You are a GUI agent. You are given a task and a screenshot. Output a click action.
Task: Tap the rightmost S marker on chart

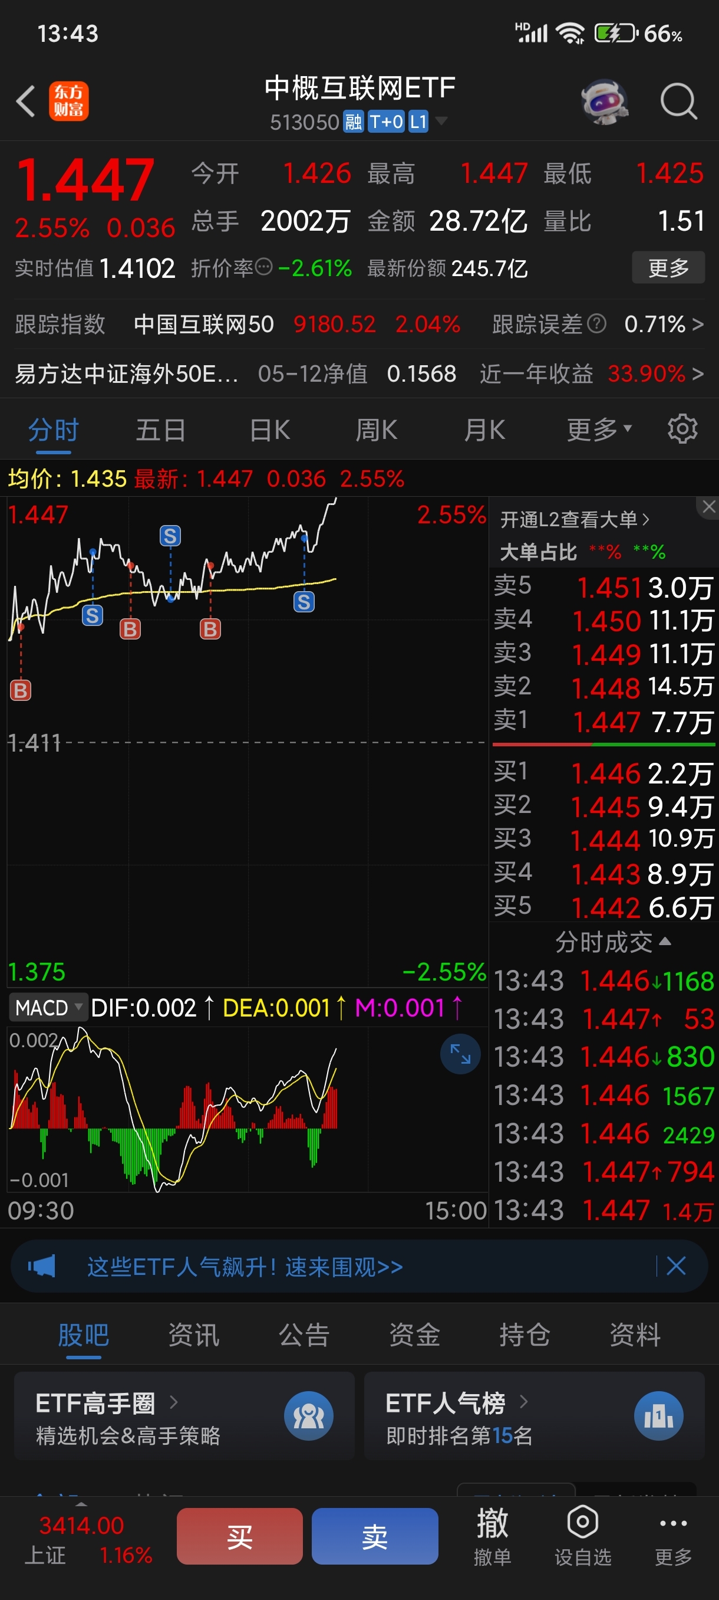304,601
